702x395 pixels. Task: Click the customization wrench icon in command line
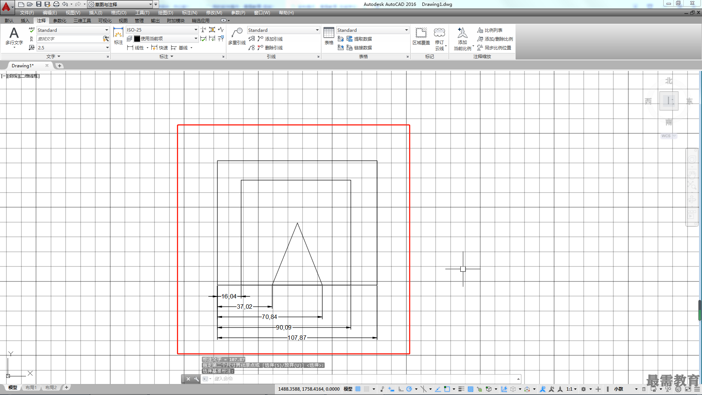[196, 379]
